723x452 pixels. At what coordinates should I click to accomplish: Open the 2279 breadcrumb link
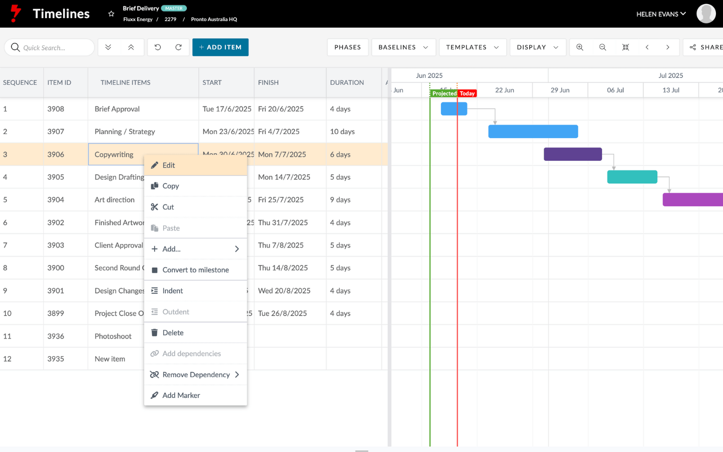pyautogui.click(x=170, y=20)
